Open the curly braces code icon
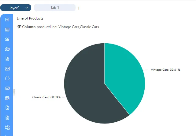The image size is (196, 136). (x=7, y=78)
